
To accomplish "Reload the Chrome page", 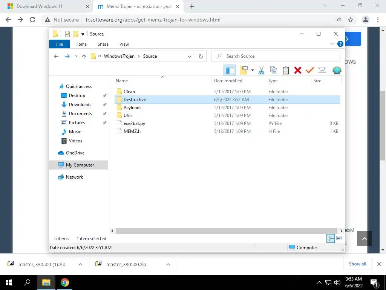I will tap(32, 20).
